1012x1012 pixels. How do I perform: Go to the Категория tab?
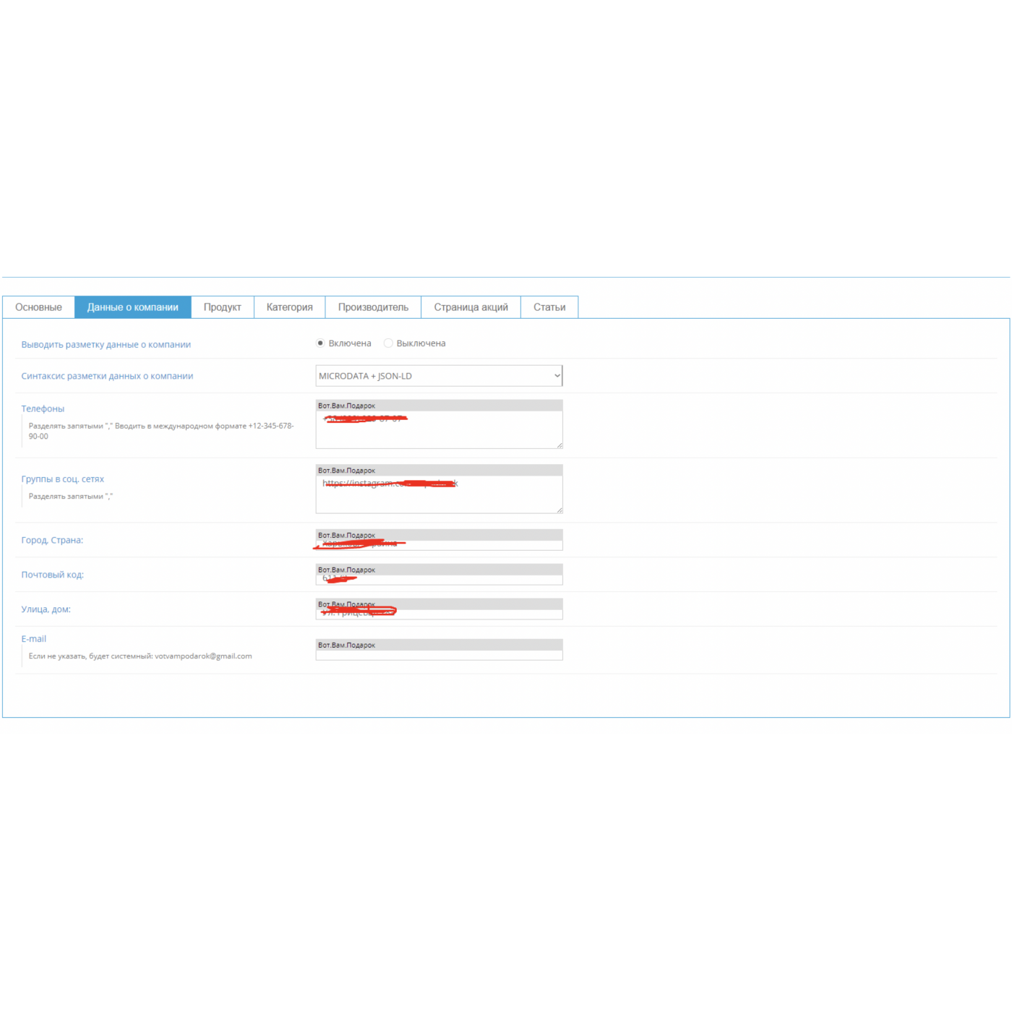pos(289,307)
